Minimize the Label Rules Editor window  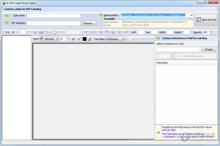tap(200, 2)
